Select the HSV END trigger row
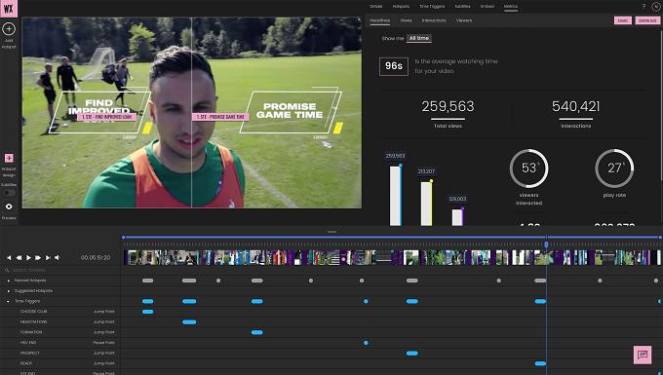 pos(60,343)
